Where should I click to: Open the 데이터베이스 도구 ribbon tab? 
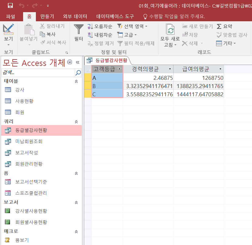coord(115,16)
